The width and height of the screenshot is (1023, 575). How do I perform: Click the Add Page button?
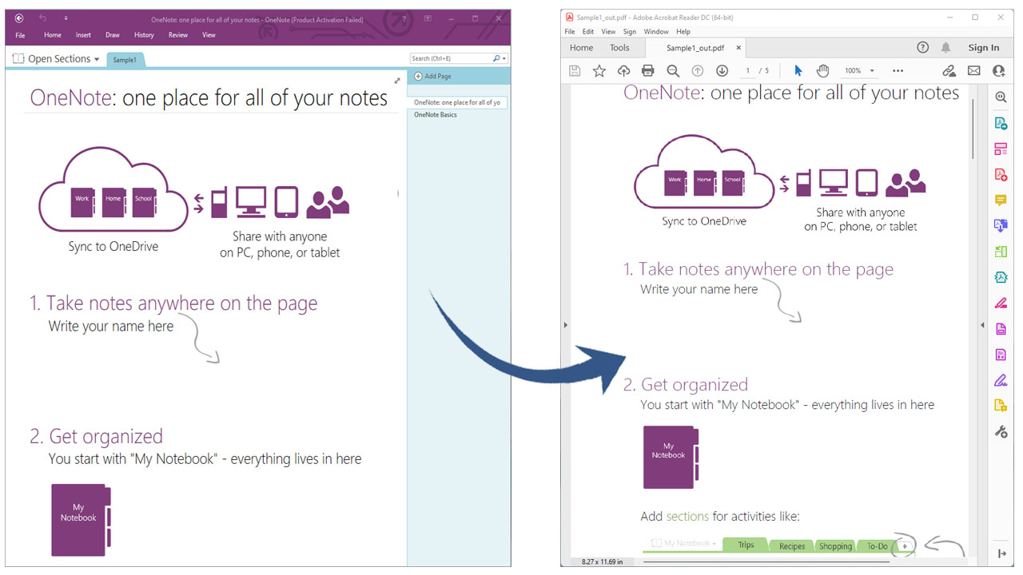pos(433,77)
